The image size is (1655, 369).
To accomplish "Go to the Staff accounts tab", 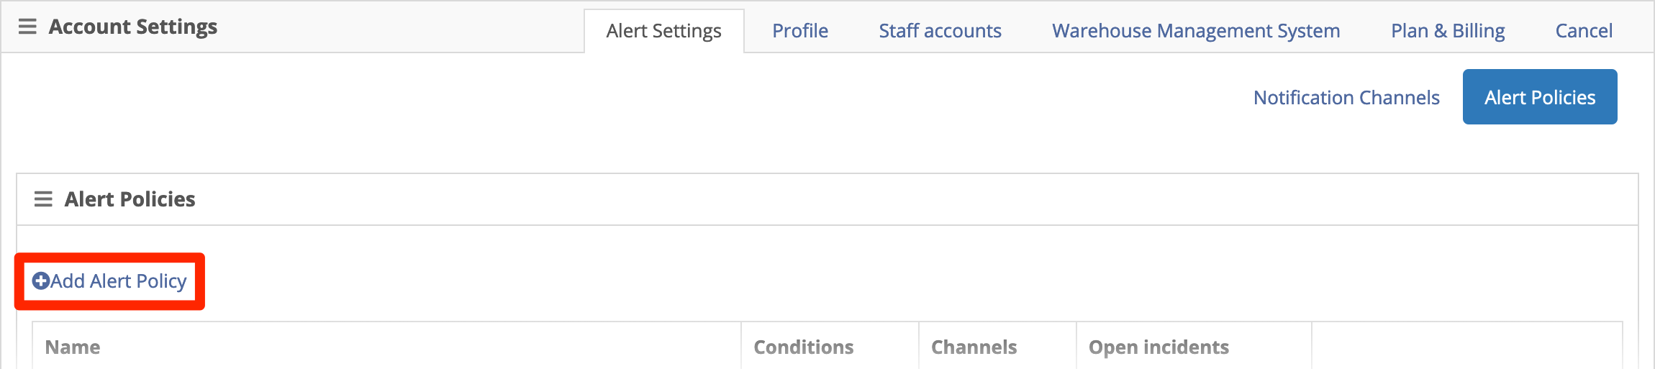I will [x=940, y=31].
